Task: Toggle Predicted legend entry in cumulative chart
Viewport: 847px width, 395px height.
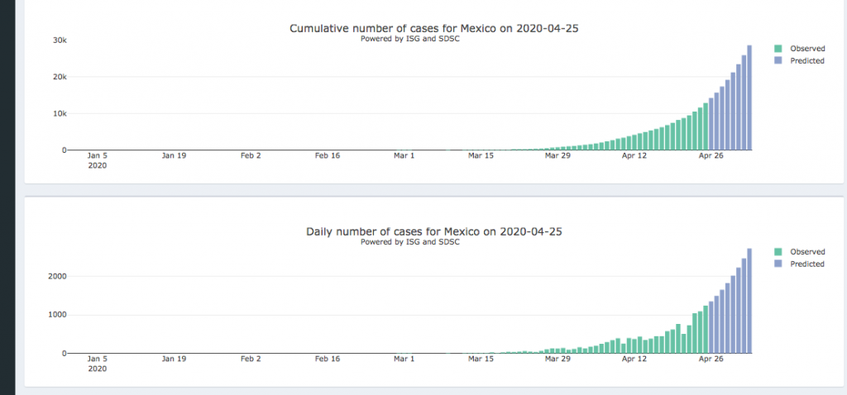Action: pyautogui.click(x=807, y=61)
